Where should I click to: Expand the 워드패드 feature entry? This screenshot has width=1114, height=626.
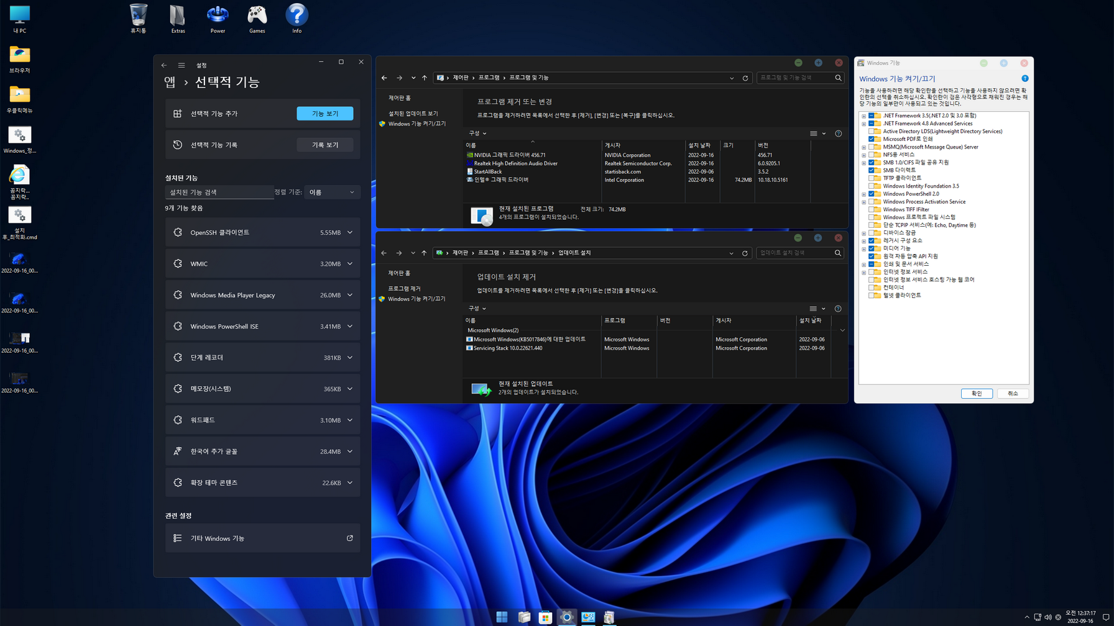[350, 420]
